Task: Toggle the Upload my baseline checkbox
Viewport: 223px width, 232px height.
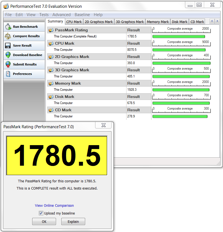Action: 41,213
